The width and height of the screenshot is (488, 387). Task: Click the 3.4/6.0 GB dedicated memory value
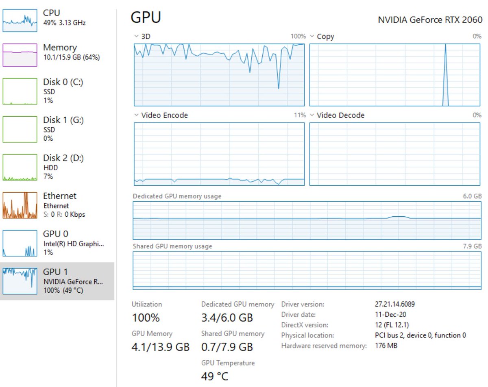click(227, 317)
